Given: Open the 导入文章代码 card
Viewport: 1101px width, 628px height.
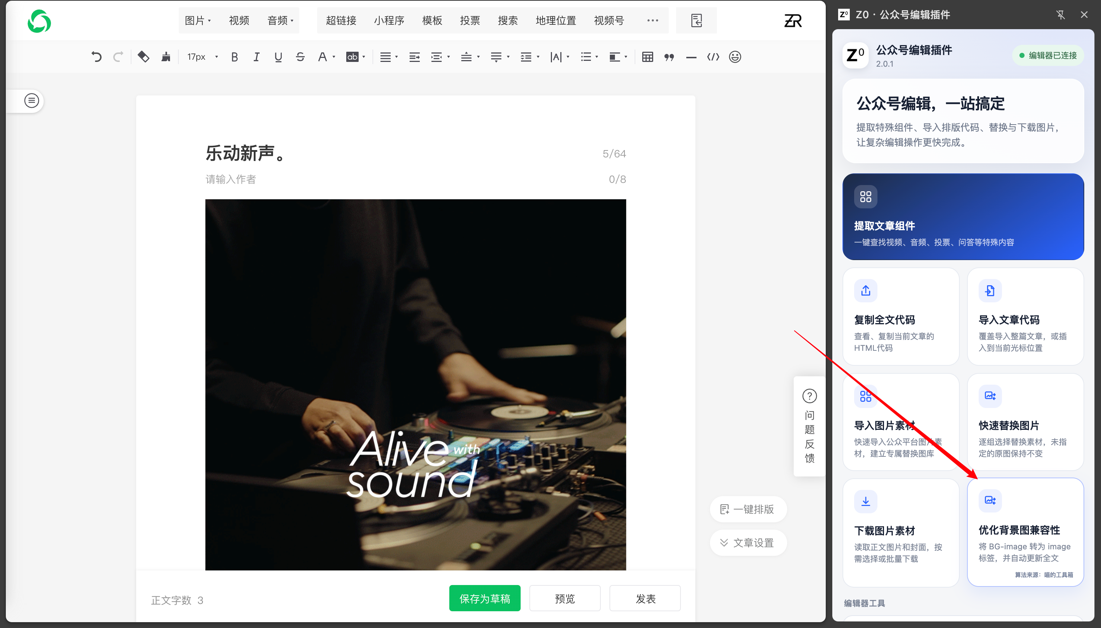Looking at the screenshot, I should tap(1025, 317).
